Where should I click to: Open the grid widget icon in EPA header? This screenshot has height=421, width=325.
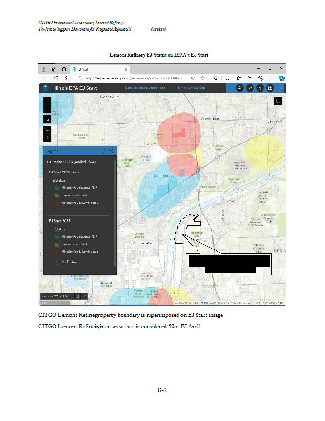click(270, 88)
